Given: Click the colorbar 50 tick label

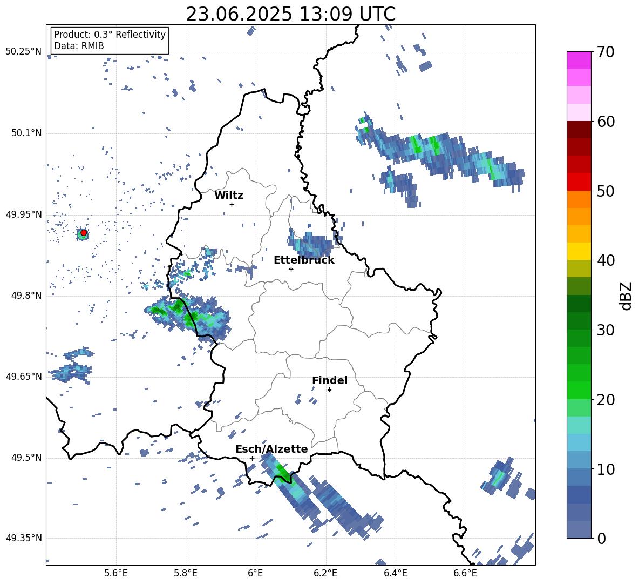Looking at the screenshot, I should (x=606, y=191).
